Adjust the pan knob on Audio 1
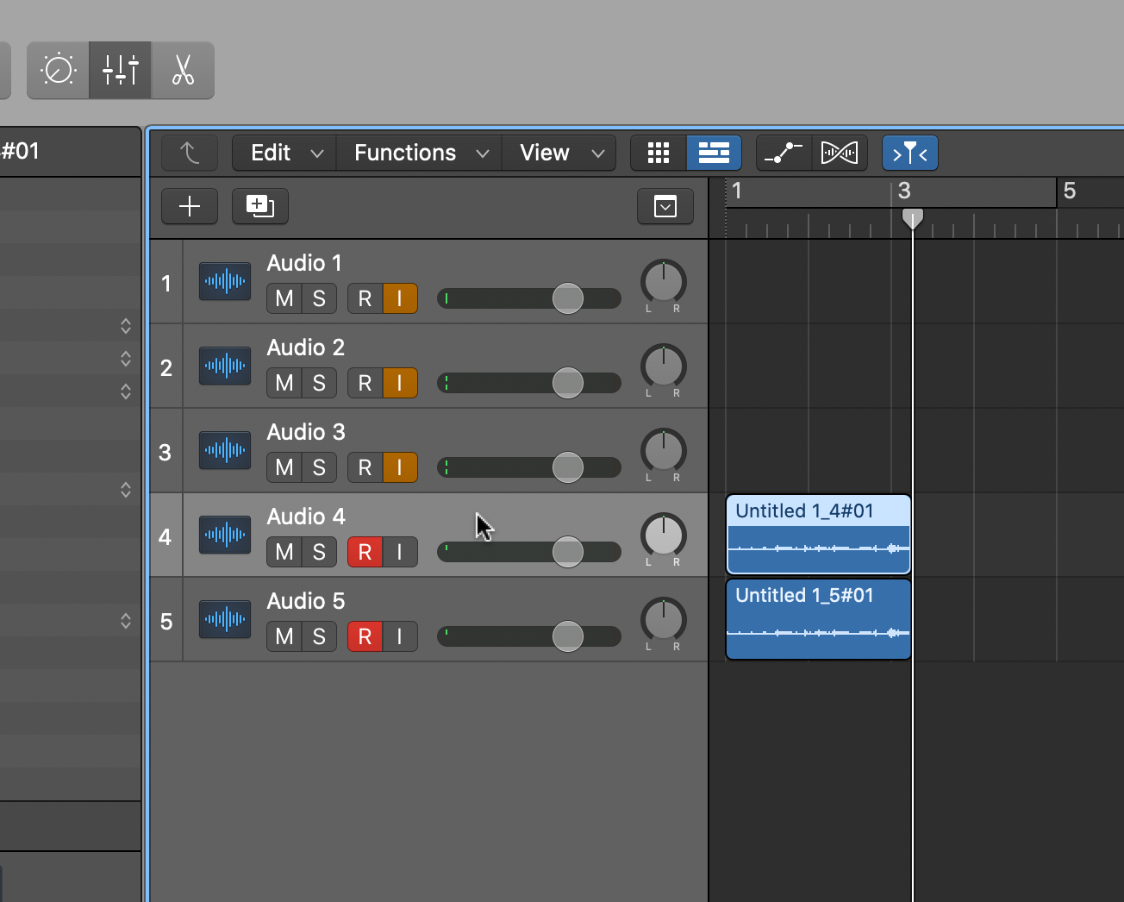Viewport: 1124px width, 902px height. 664,282
